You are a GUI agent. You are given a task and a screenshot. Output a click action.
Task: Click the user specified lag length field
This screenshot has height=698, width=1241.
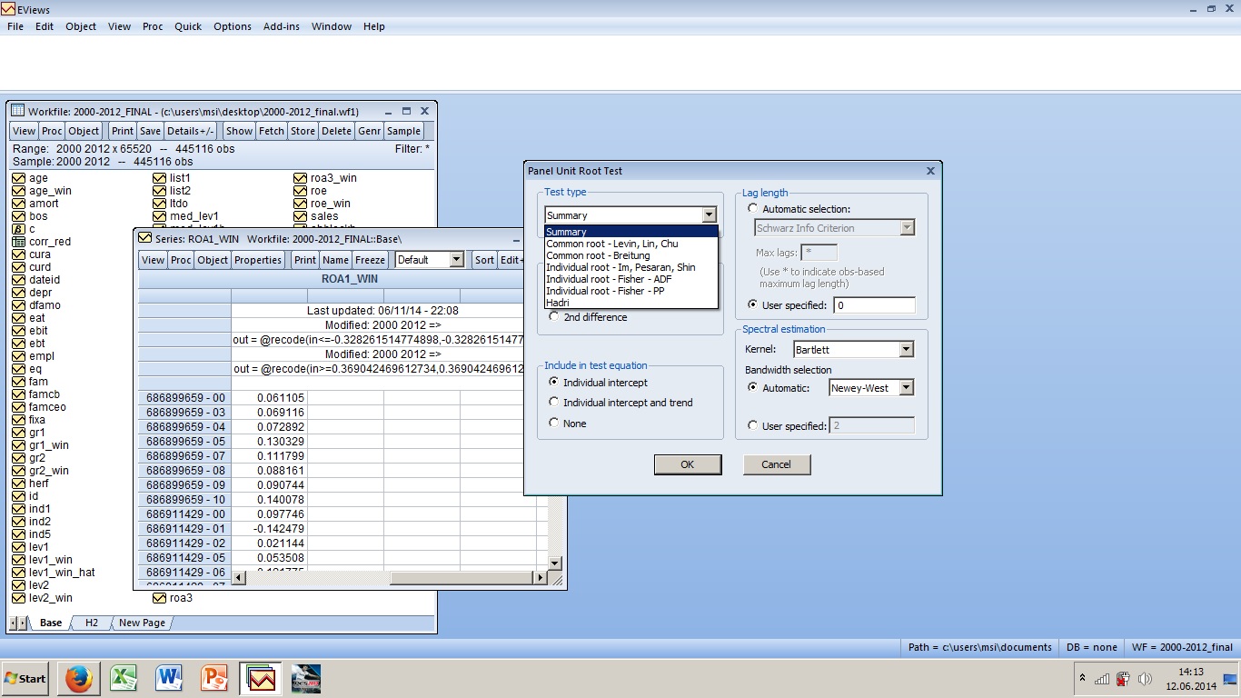pyautogui.click(x=874, y=304)
